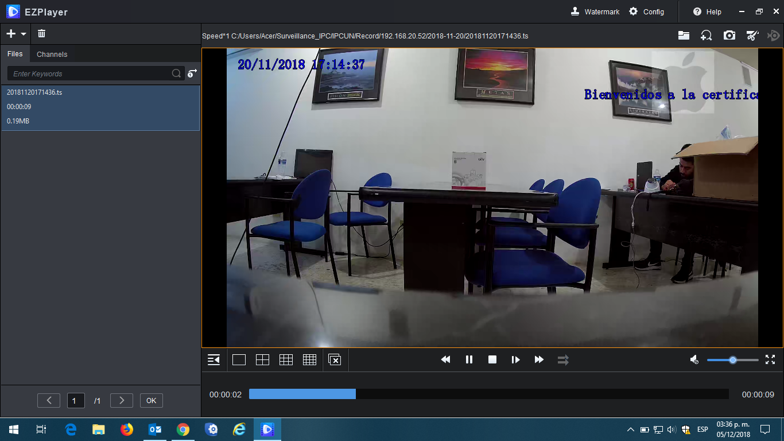Switch to the Channels tab
Viewport: 784px width, 441px height.
(52, 54)
